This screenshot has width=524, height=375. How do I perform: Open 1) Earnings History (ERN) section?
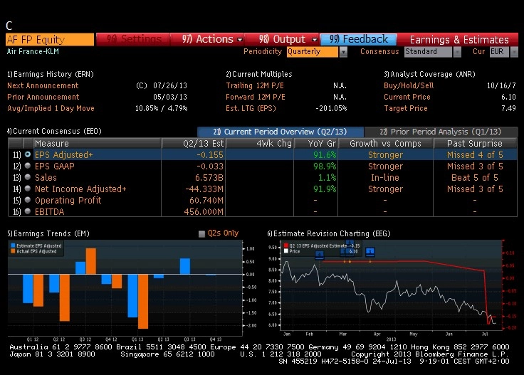pos(51,74)
